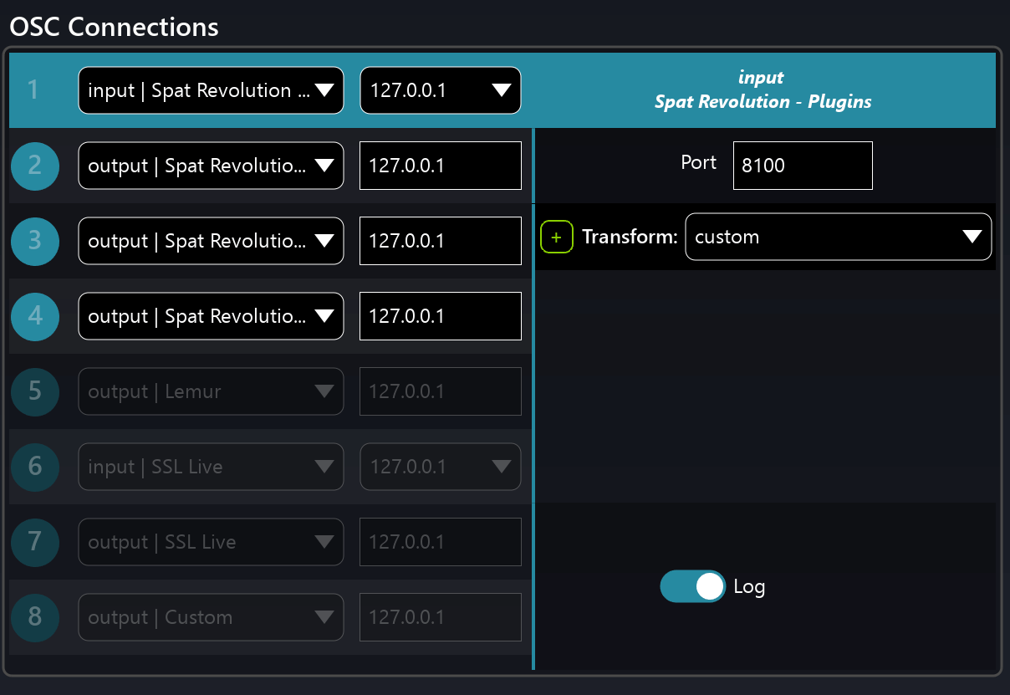Expand connection 2 output type dropdown

tap(211, 166)
